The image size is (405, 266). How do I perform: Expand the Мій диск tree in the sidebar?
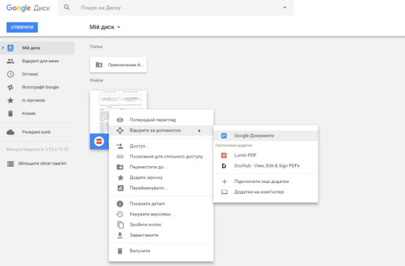point(3,48)
